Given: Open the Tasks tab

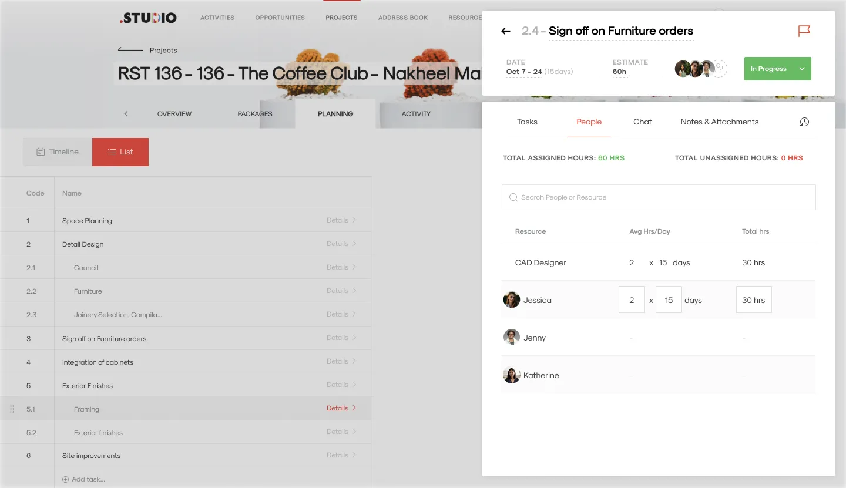Looking at the screenshot, I should 527,122.
